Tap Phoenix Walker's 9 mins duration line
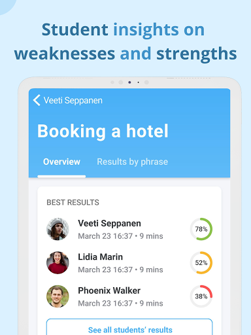The width and height of the screenshot is (251, 335). 120,304
